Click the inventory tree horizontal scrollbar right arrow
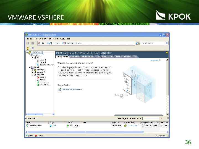The width and height of the screenshot is (199, 149). point(53,115)
